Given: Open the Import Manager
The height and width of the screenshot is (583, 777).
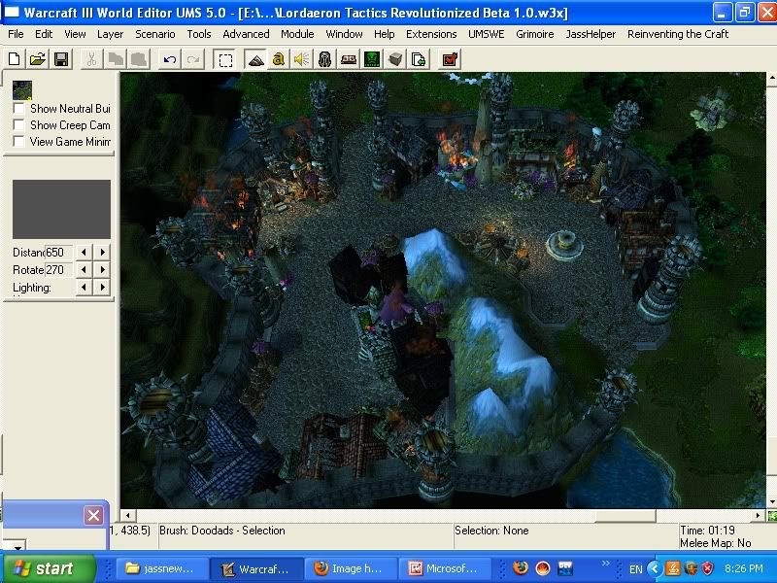Looking at the screenshot, I should coord(419,59).
